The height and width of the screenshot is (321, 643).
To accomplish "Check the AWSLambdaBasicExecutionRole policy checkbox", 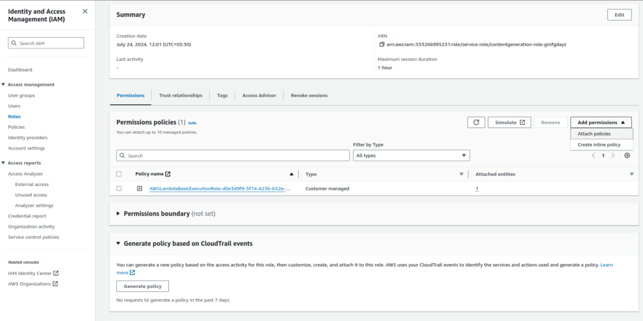I will point(119,188).
